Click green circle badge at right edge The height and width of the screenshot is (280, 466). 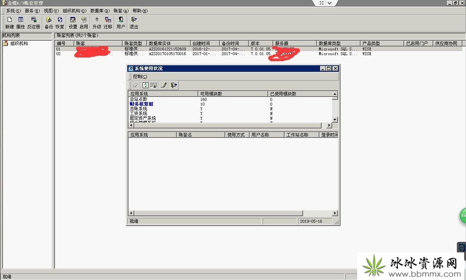(463, 215)
